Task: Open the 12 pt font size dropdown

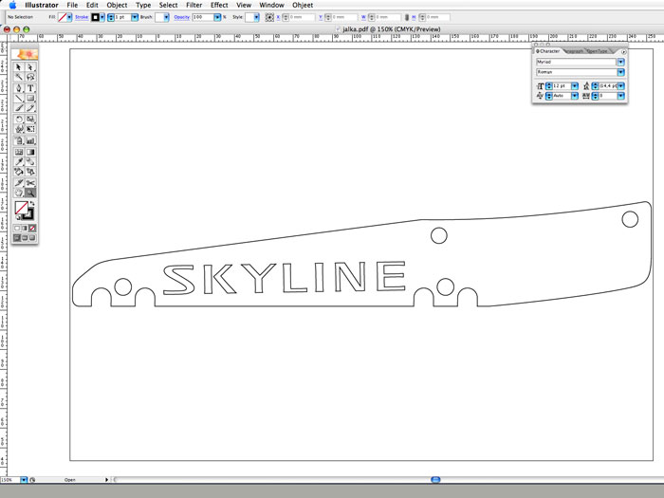Action: [575, 86]
